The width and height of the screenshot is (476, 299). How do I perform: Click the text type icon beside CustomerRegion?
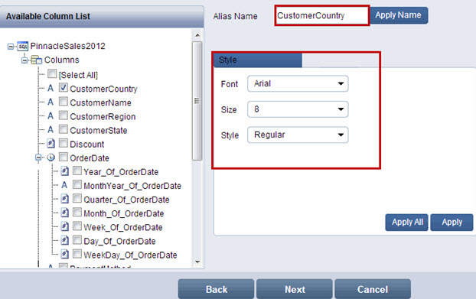coord(51,115)
